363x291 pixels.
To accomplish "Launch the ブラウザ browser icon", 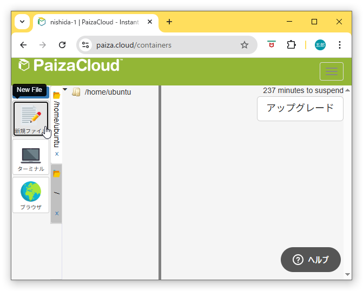I will point(31,195).
